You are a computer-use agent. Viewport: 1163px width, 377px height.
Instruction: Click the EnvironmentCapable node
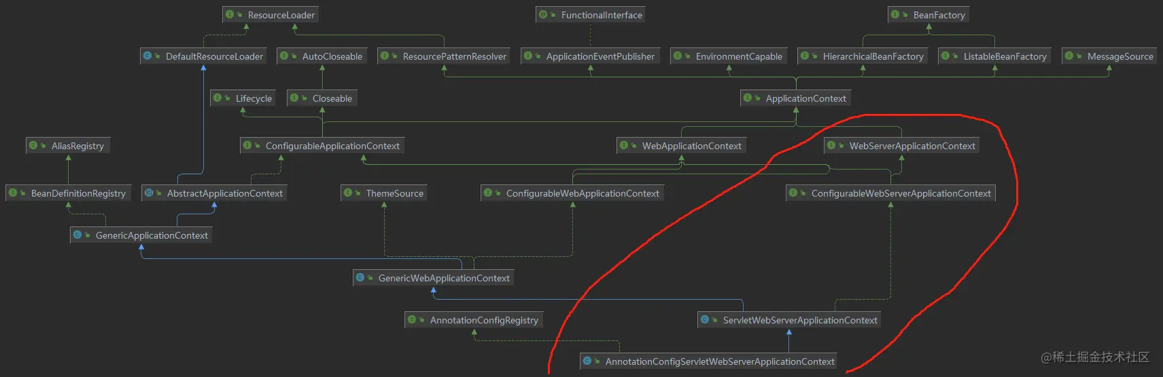pos(729,56)
